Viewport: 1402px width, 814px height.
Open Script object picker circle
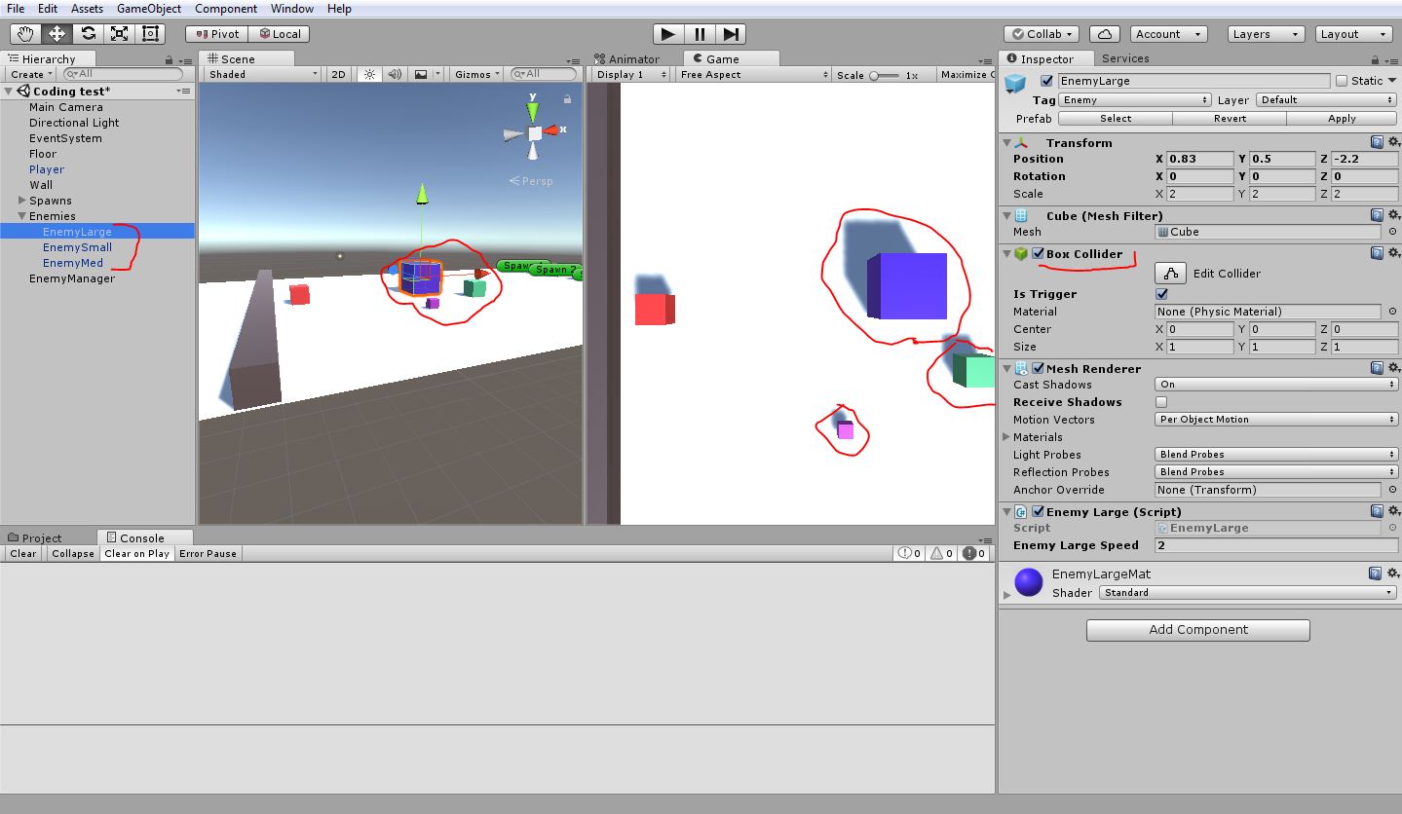[x=1392, y=528]
